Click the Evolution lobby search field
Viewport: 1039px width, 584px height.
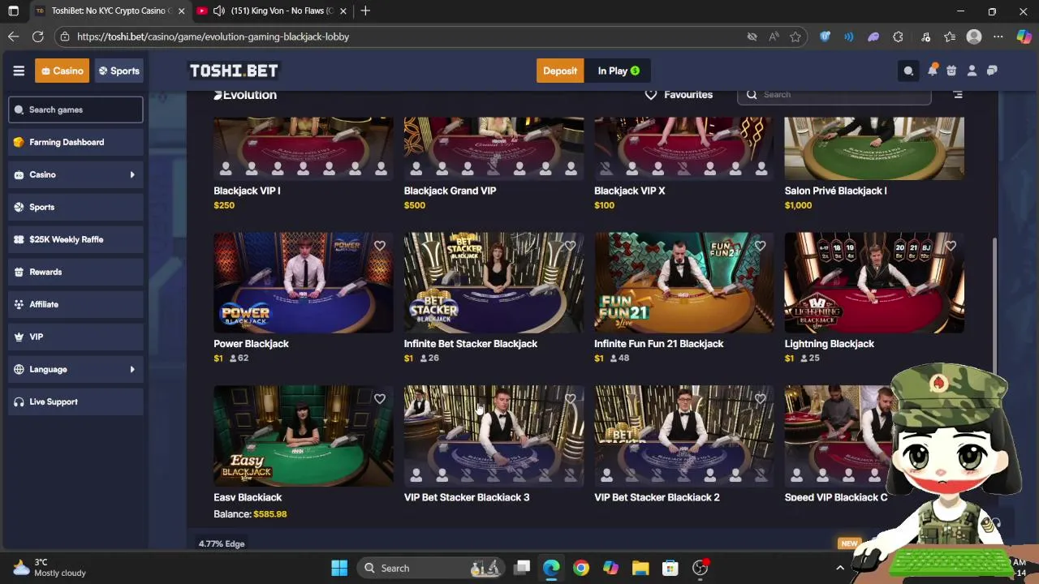834,95
